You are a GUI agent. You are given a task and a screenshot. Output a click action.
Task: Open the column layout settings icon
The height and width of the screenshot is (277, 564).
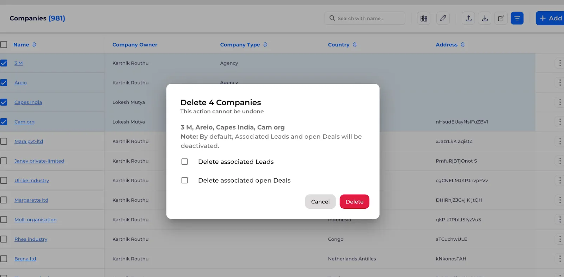(424, 18)
